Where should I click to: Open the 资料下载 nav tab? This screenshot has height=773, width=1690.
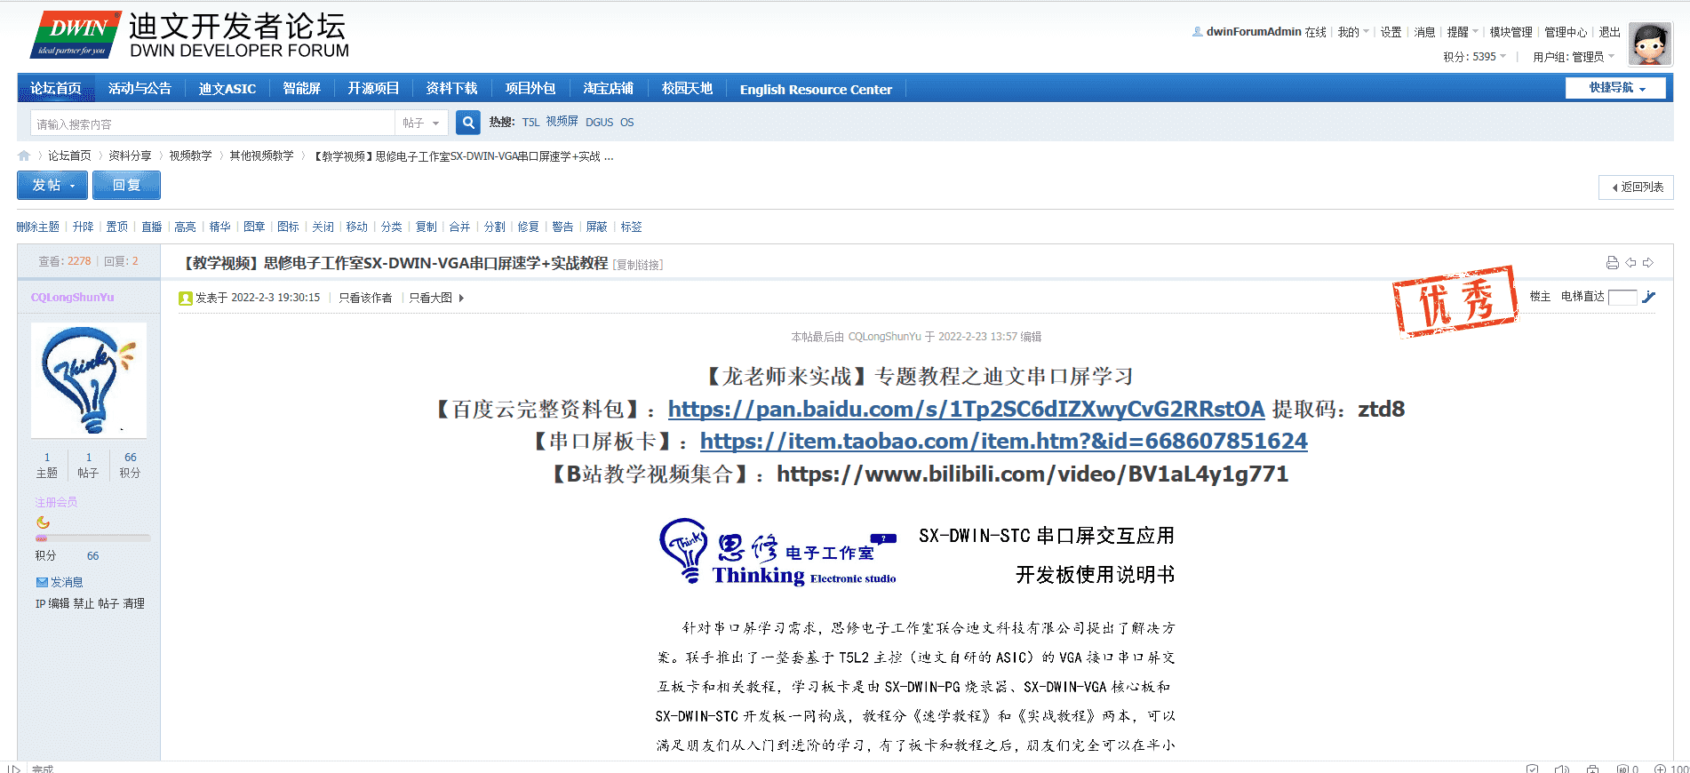(x=451, y=88)
